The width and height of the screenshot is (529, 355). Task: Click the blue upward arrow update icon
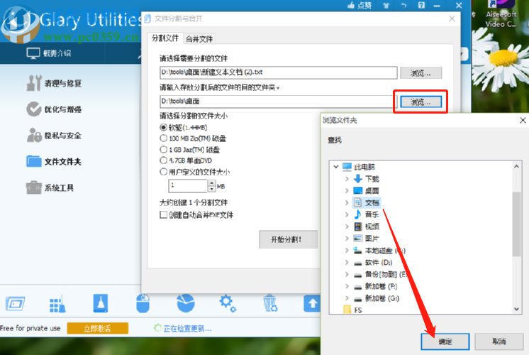click(312, 303)
